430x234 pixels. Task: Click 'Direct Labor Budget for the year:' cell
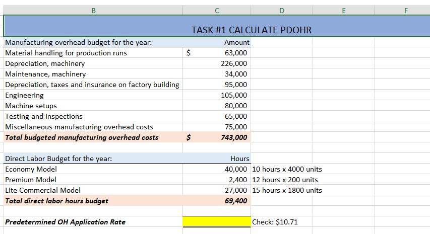coord(93,159)
